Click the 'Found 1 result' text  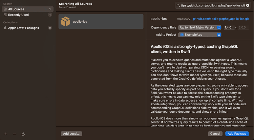tap(67, 7)
